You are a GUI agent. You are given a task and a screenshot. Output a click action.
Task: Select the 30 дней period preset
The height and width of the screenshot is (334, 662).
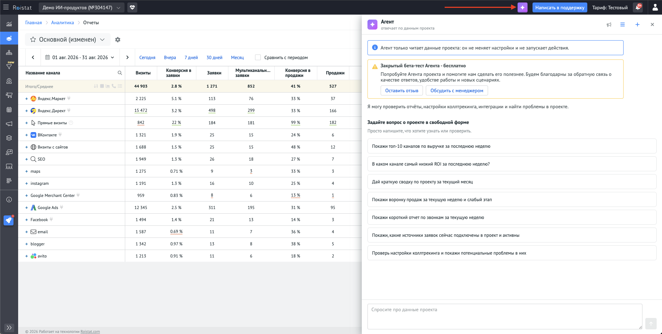coord(215,57)
